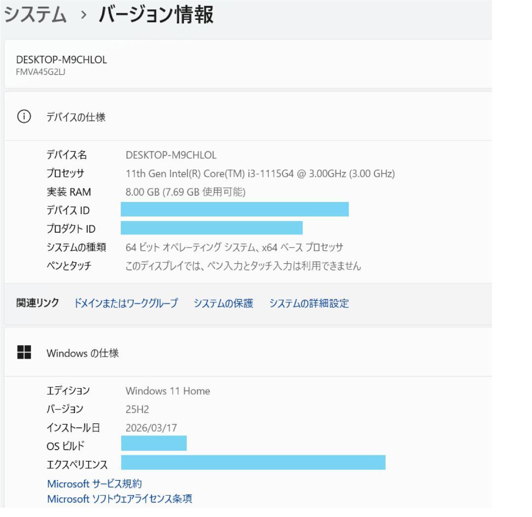Collapse the デバイスの仕様 section header

[x=248, y=116]
